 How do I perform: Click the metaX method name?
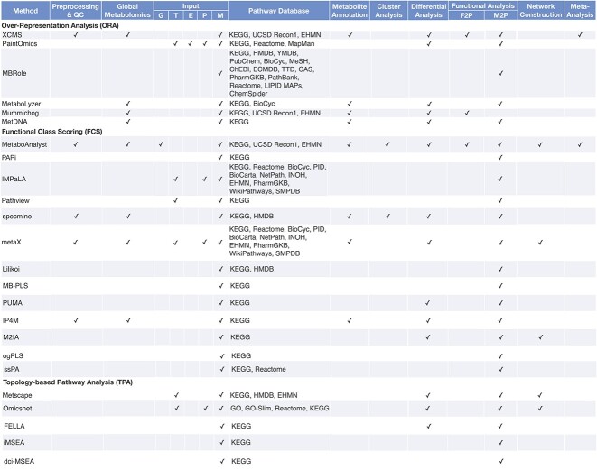coord(12,242)
